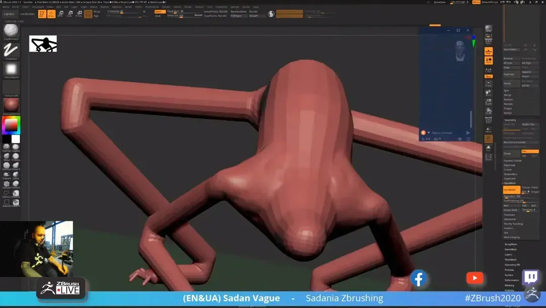Collapse the Geometry subpalette
The height and width of the screenshot is (308, 546).
point(510,120)
